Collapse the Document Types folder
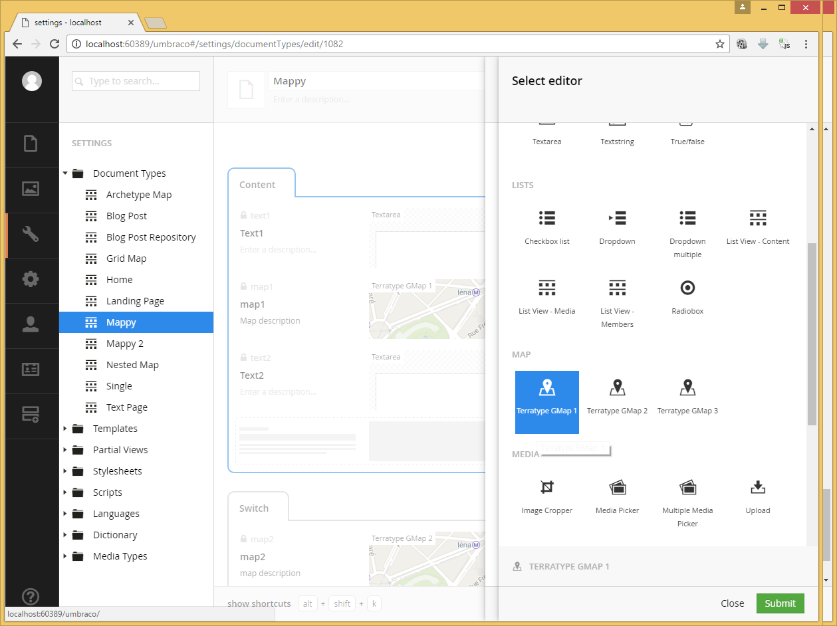 pyautogui.click(x=65, y=173)
